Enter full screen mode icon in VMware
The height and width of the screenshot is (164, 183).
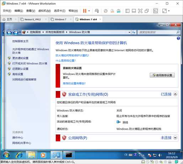coord(140,11)
